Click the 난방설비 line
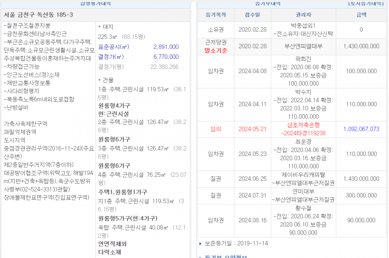389x258 pixels. (x=16, y=107)
